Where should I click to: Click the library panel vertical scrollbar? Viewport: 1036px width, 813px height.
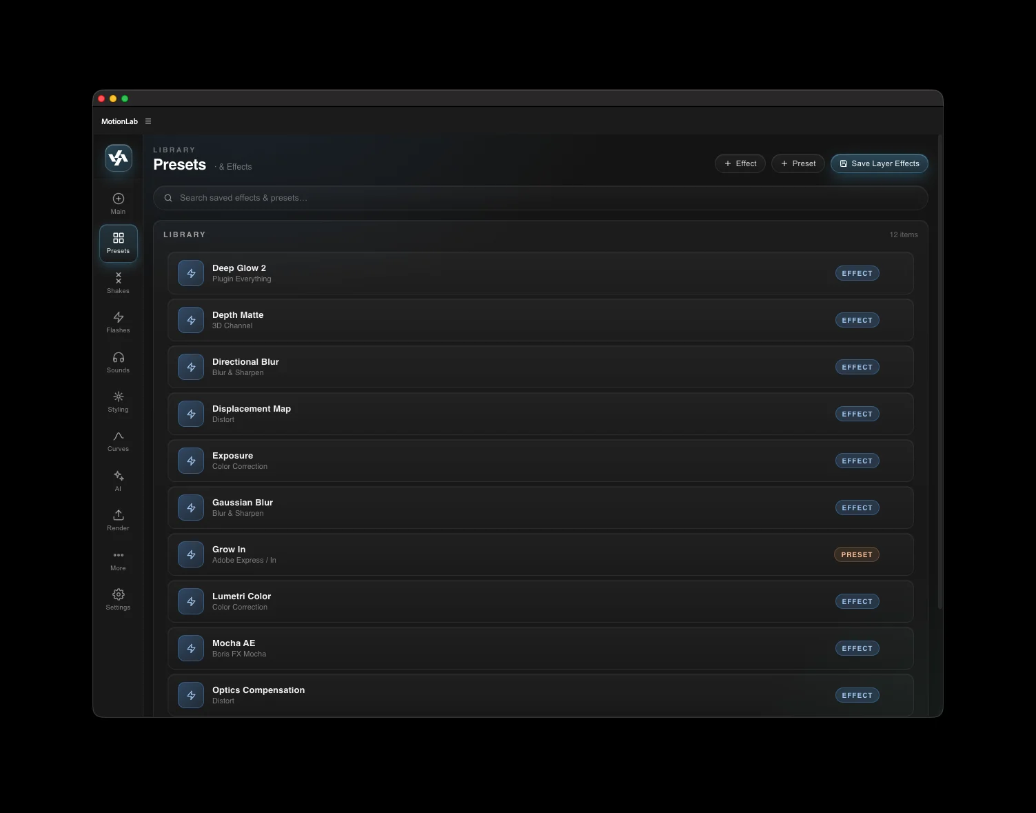click(939, 372)
